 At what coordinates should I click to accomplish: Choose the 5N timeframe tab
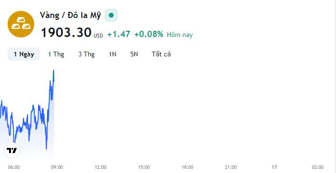click(x=134, y=54)
